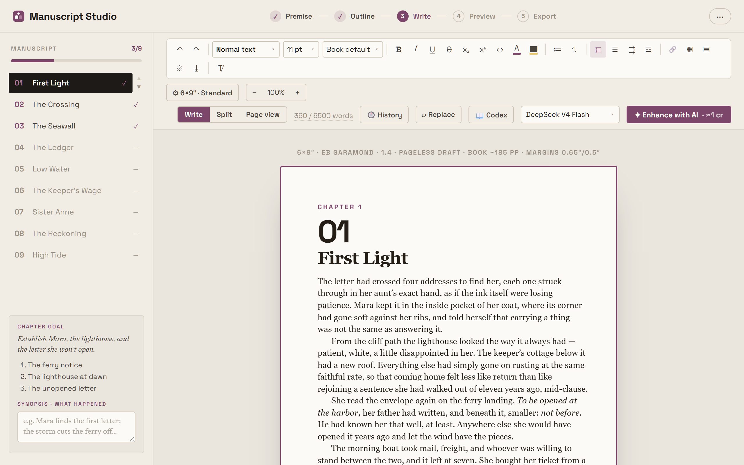
Task: Open the Codex
Action: coord(491,115)
